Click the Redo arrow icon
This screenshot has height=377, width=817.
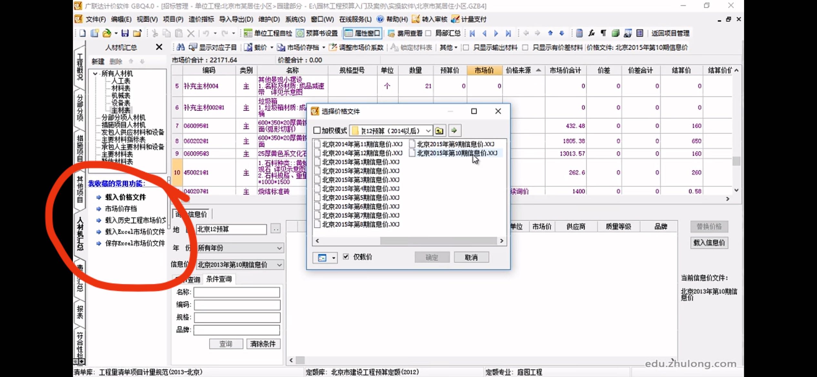point(225,33)
